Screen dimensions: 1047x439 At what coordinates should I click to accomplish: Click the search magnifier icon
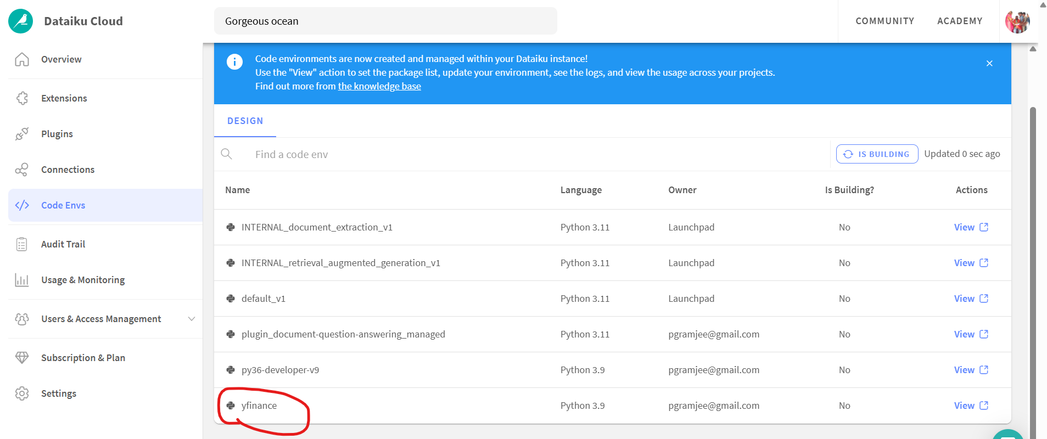pyautogui.click(x=226, y=154)
